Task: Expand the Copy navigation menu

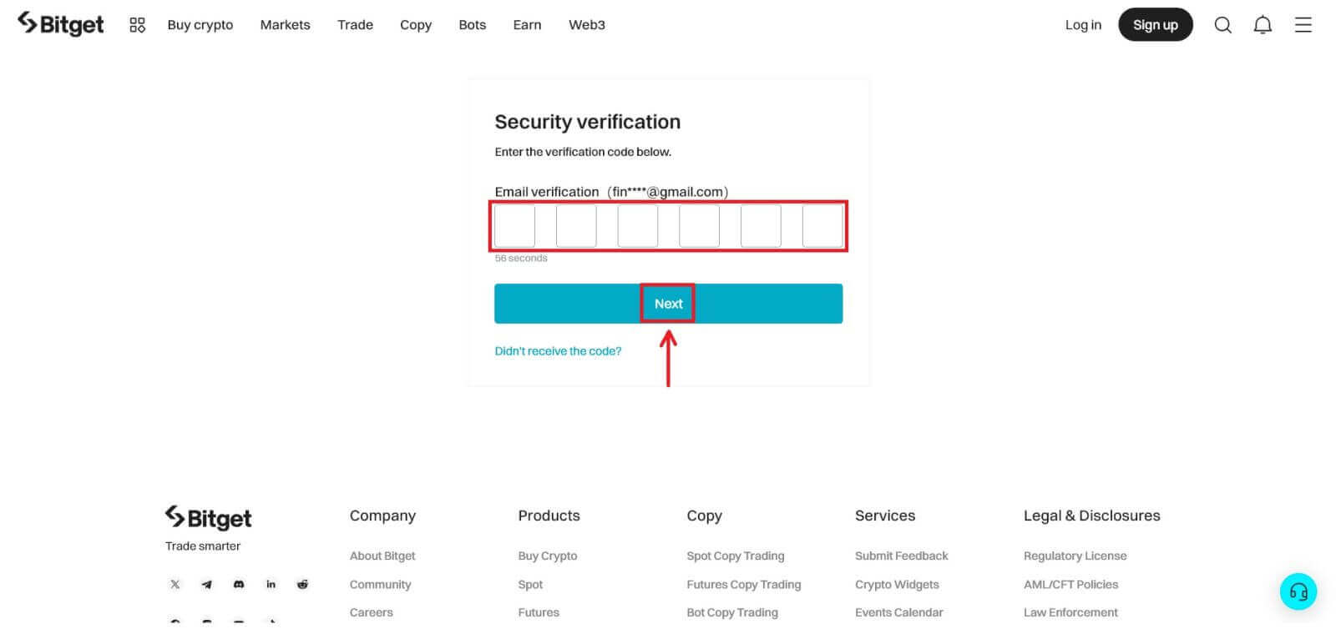Action: tap(415, 25)
